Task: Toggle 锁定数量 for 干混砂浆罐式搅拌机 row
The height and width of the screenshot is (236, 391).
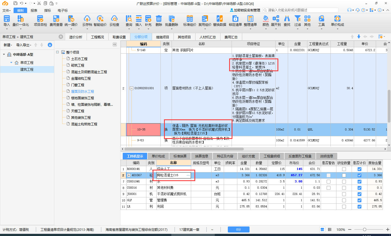Action: (344, 194)
